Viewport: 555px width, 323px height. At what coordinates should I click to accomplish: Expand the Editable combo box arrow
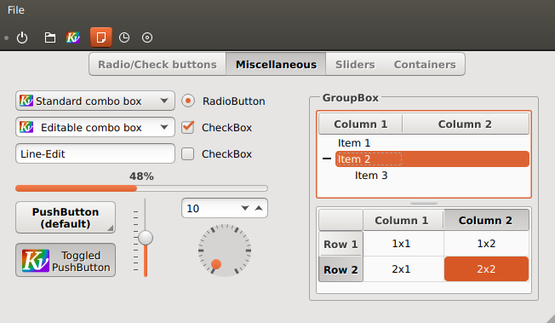[x=164, y=127]
